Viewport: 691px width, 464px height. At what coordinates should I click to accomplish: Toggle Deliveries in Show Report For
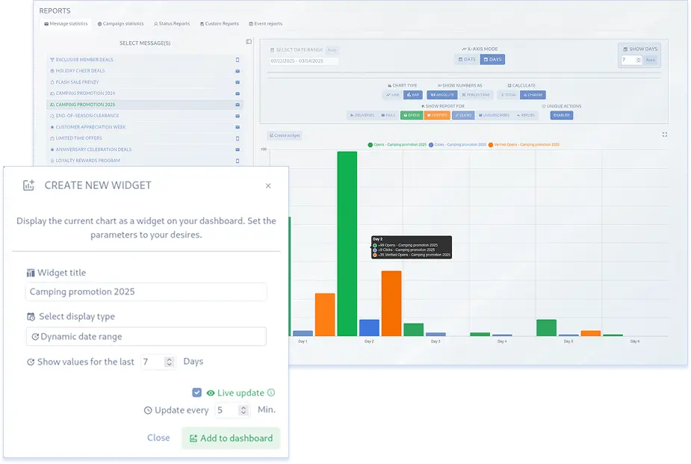362,116
